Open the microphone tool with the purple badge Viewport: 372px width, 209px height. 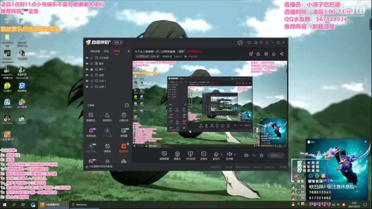tap(91, 132)
